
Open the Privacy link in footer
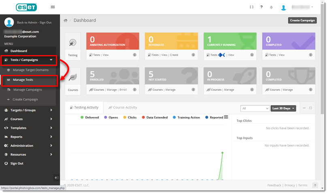(289, 185)
